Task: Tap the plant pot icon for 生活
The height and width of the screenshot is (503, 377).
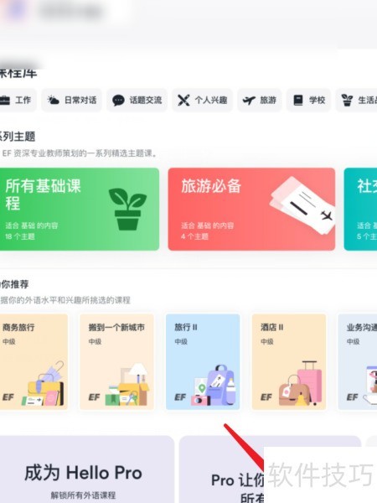Action: click(x=347, y=101)
